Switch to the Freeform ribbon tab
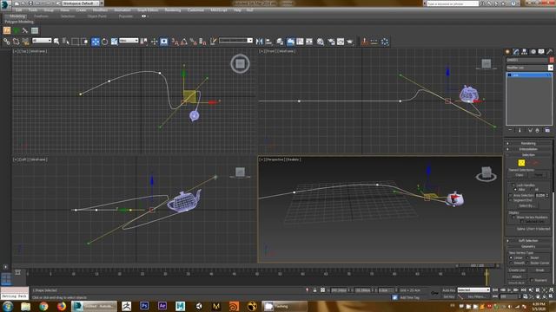Image resolution: width=556 pixels, height=312 pixels. coord(41,16)
